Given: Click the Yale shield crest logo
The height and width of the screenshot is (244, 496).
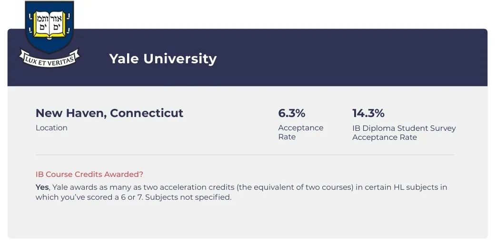Looking at the screenshot, I should tap(50, 27).
